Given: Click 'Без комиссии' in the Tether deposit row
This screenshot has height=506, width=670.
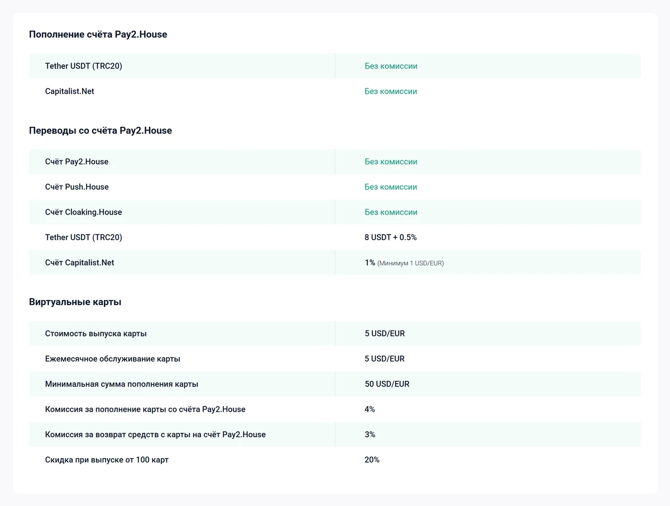Looking at the screenshot, I should (391, 66).
